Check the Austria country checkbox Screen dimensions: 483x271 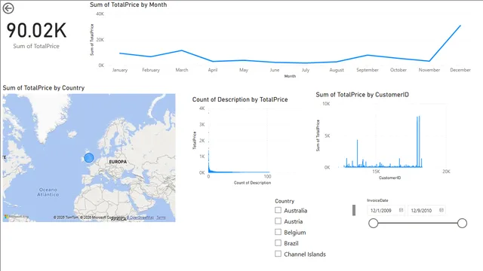coord(278,221)
